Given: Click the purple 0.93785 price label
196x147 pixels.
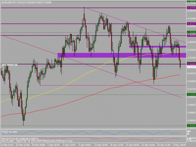Looking at the screenshot, I should [191, 8].
